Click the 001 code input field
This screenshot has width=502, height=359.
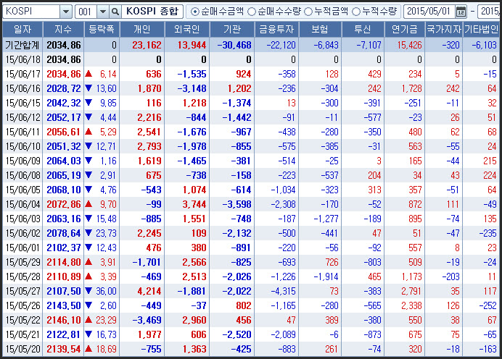86,12
